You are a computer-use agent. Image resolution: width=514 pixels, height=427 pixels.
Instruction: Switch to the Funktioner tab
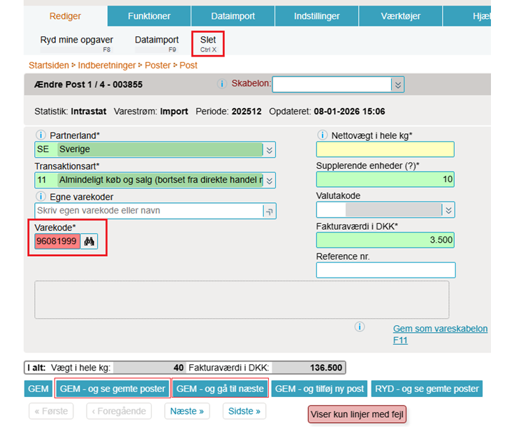[x=149, y=16]
